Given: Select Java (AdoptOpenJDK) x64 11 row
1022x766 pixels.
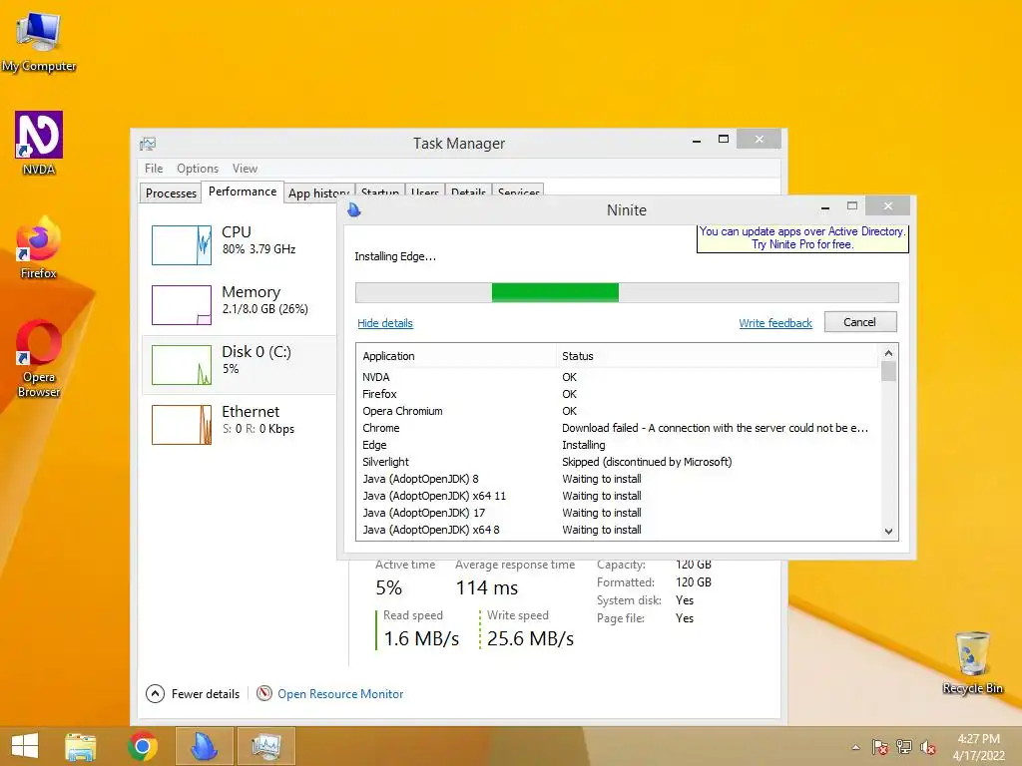Looking at the screenshot, I should click(618, 496).
